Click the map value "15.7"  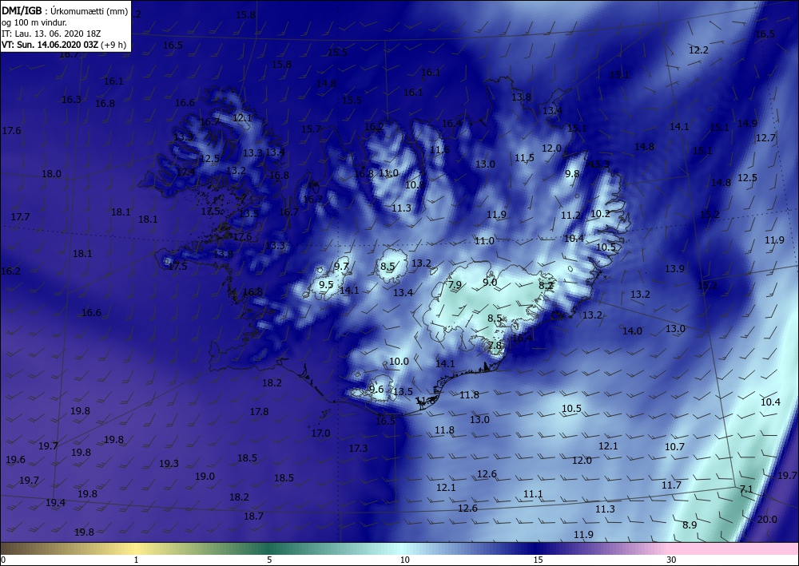point(312,129)
